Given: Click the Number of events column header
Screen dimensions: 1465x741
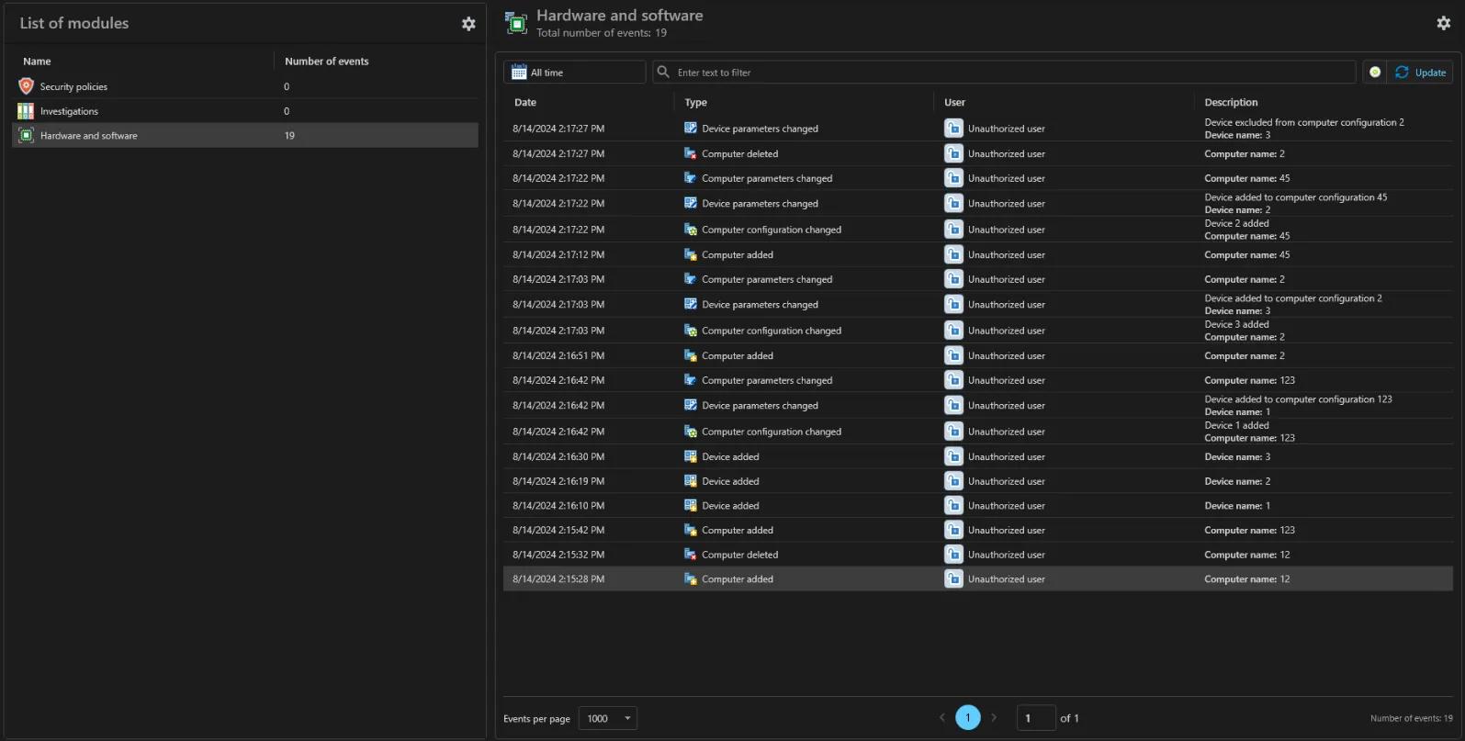Looking at the screenshot, I should point(327,62).
